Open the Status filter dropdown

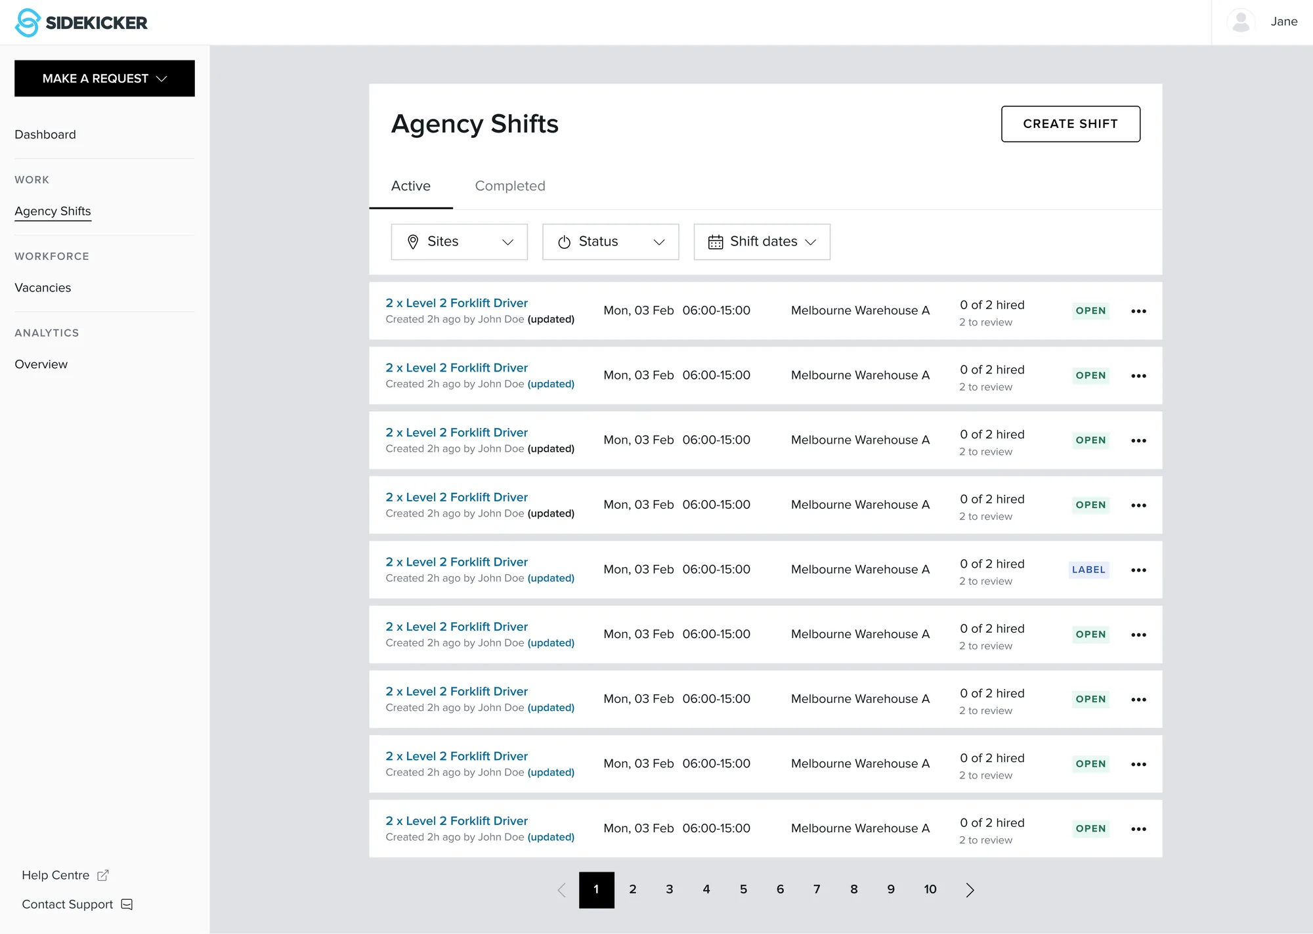click(611, 242)
